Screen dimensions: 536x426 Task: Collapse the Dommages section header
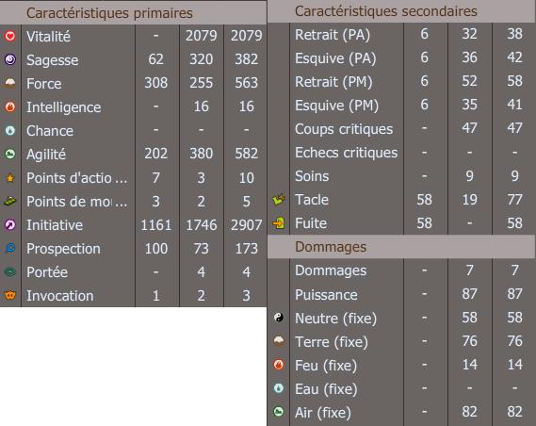pyautogui.click(x=401, y=247)
